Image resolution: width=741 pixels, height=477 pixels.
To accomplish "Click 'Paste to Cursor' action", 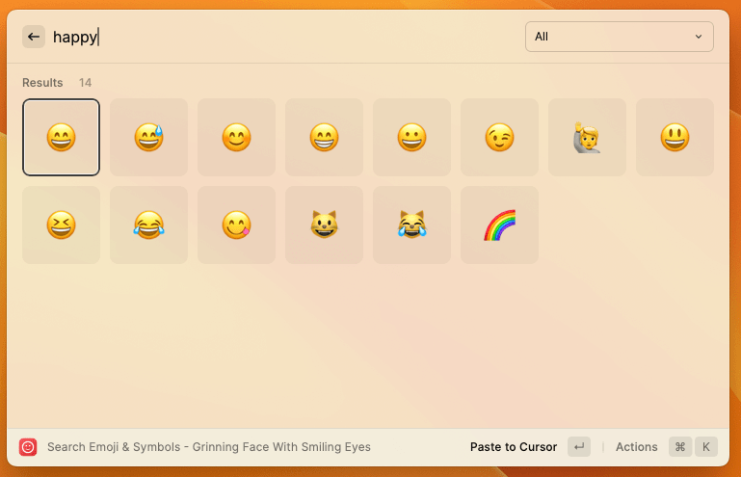I will tap(514, 447).
